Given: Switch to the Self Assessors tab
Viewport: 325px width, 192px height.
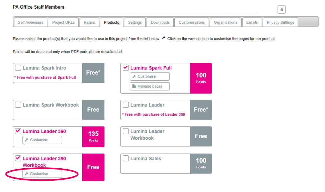Looking at the screenshot, I should 31,22.
